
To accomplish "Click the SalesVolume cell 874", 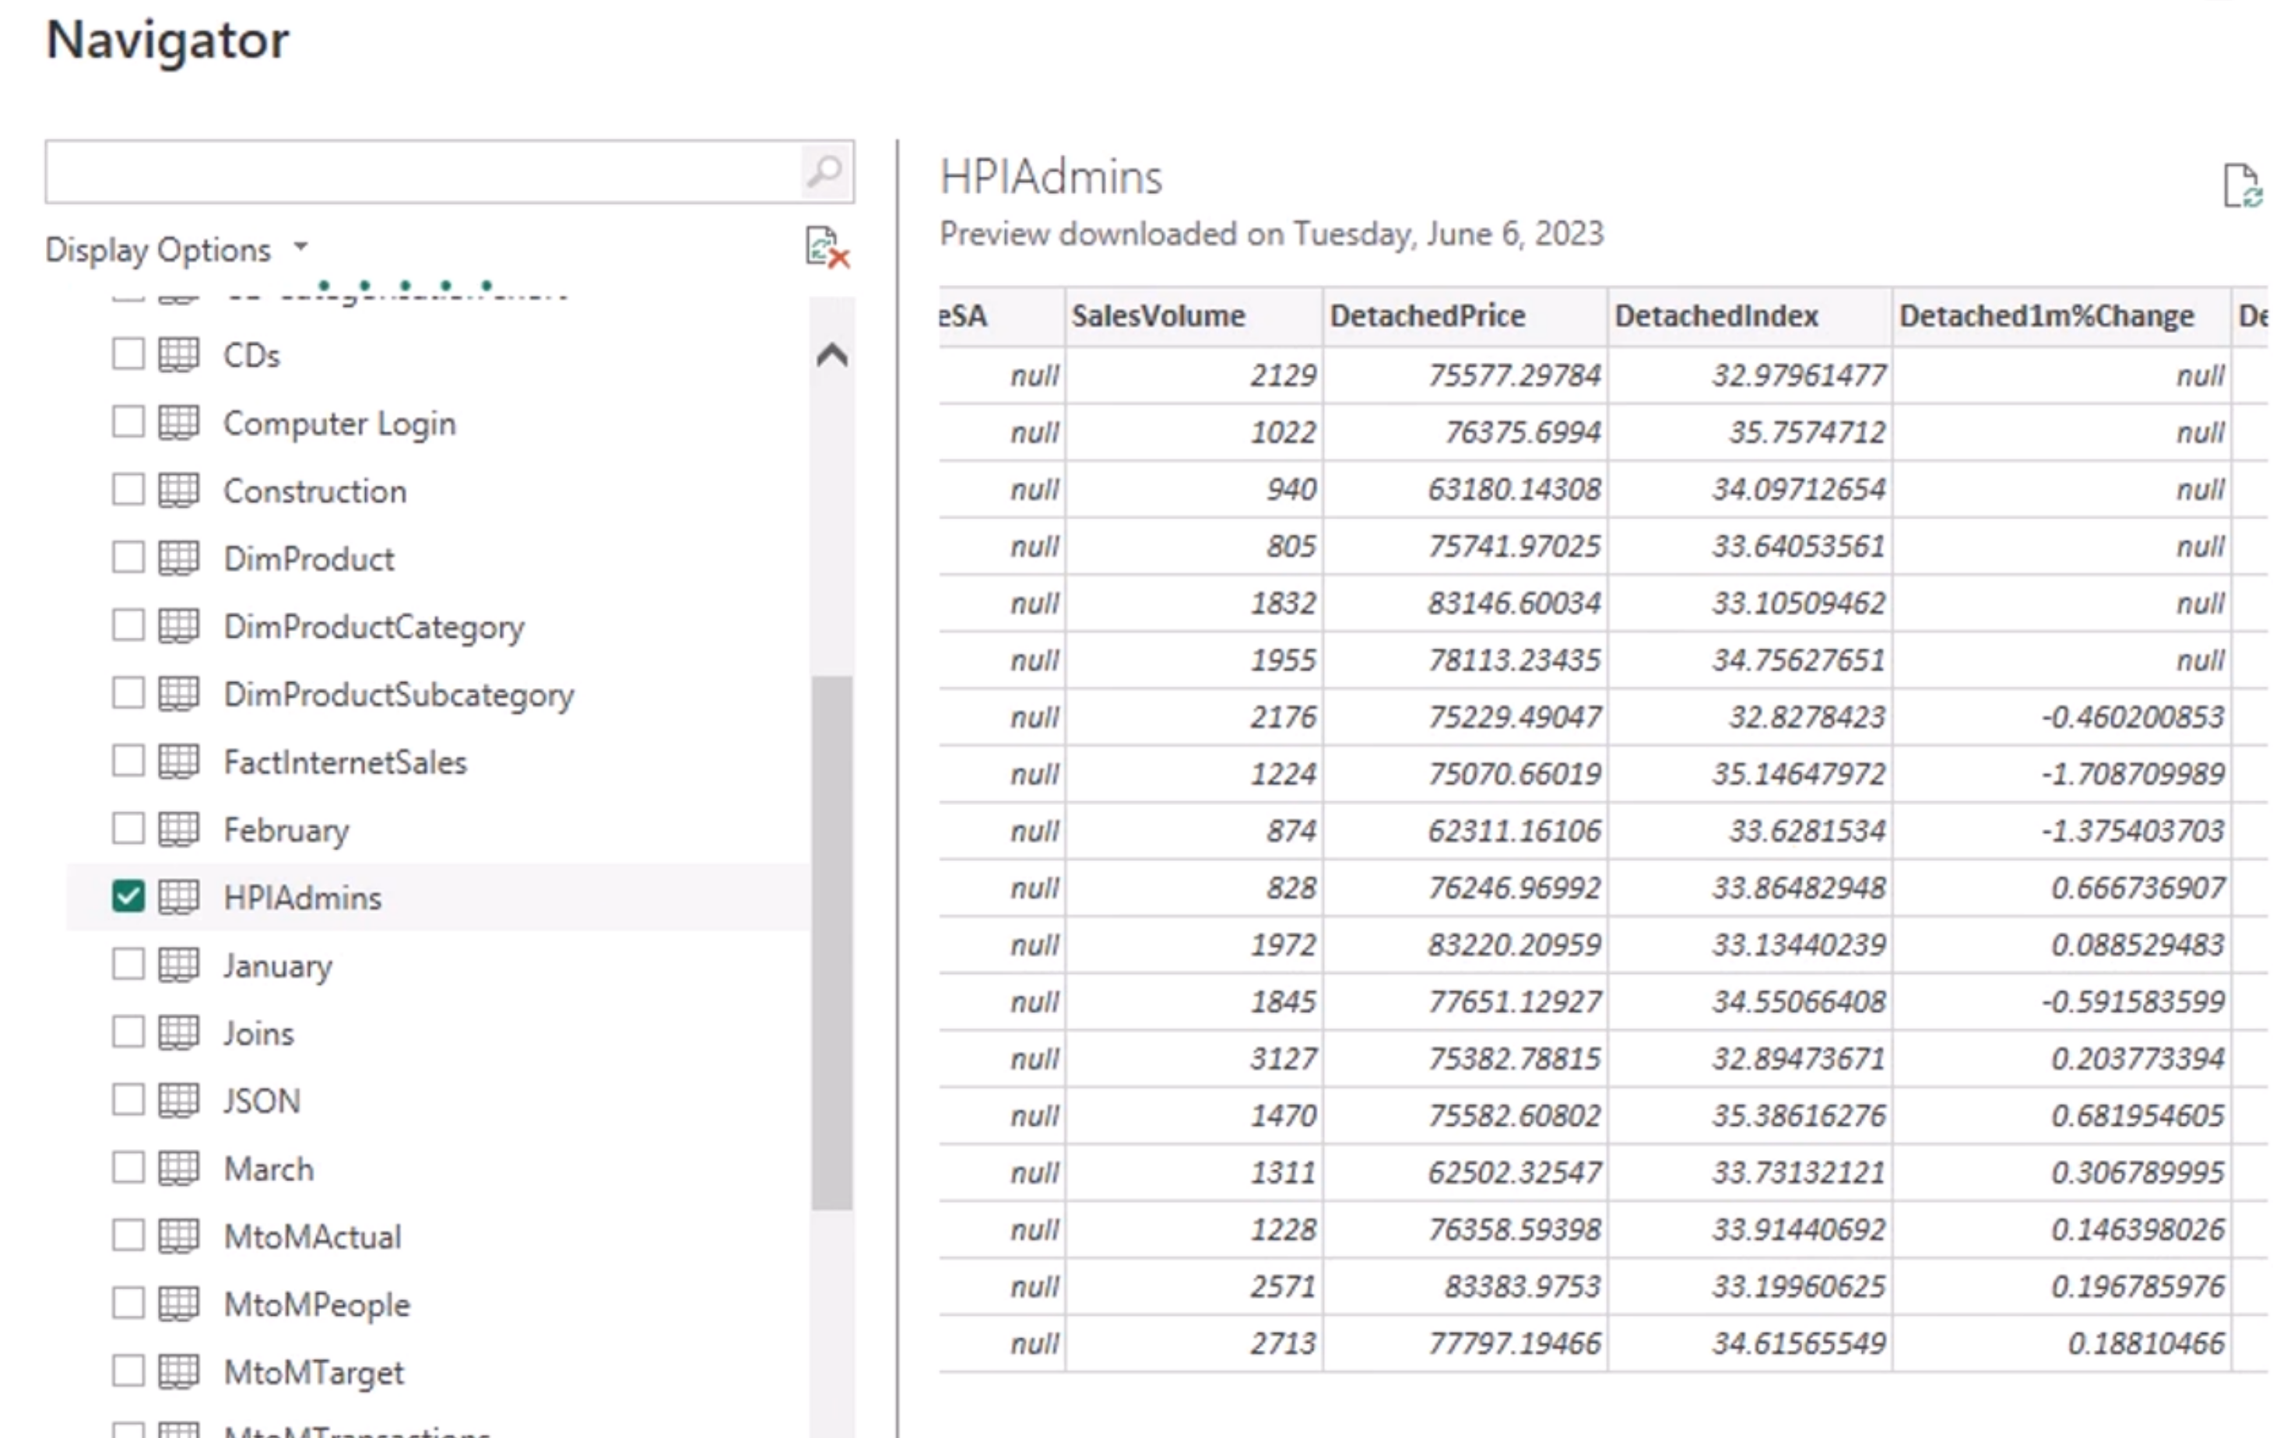I will 1194,831.
